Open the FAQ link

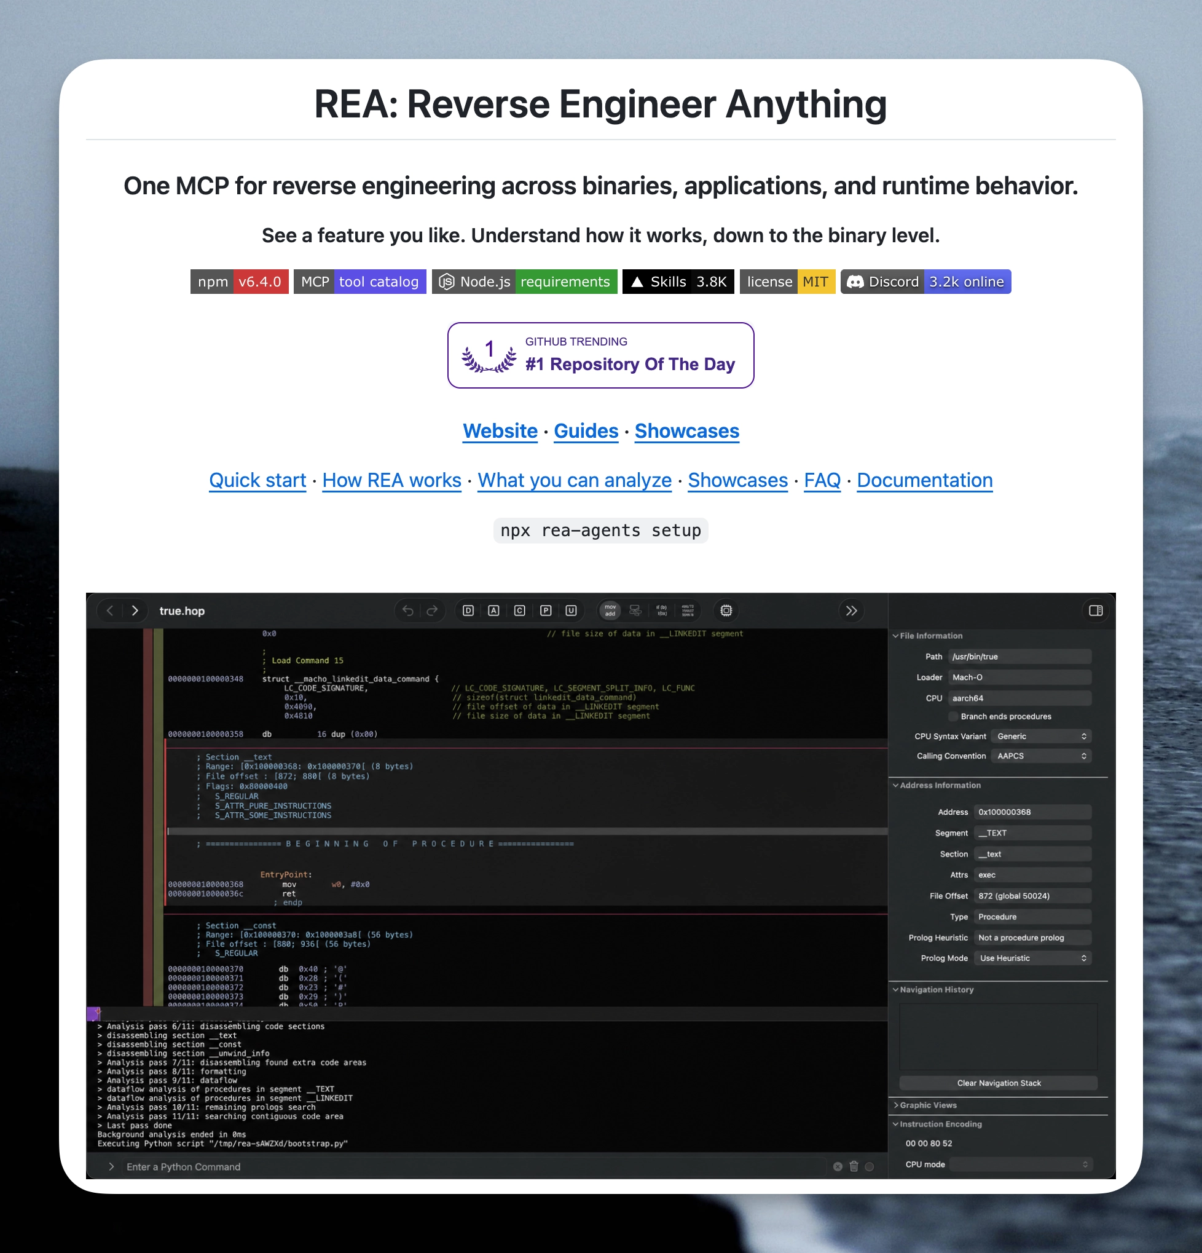(822, 480)
